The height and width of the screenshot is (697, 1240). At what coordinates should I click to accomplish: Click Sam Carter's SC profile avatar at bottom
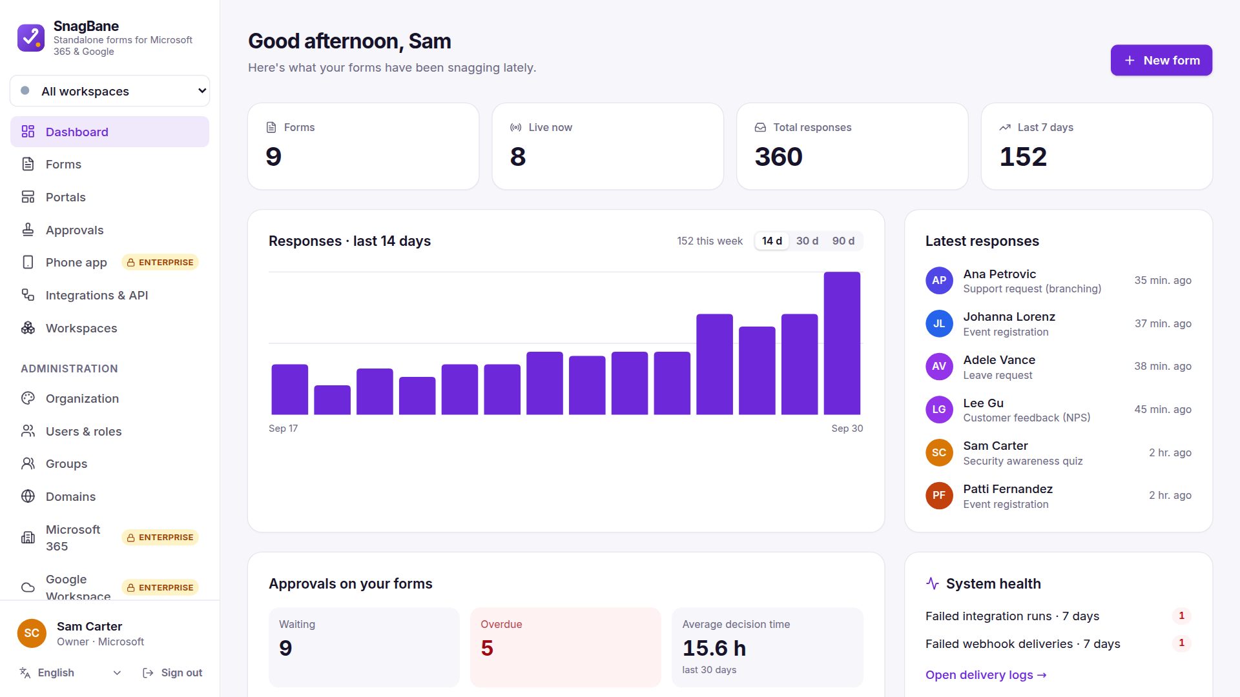[32, 633]
